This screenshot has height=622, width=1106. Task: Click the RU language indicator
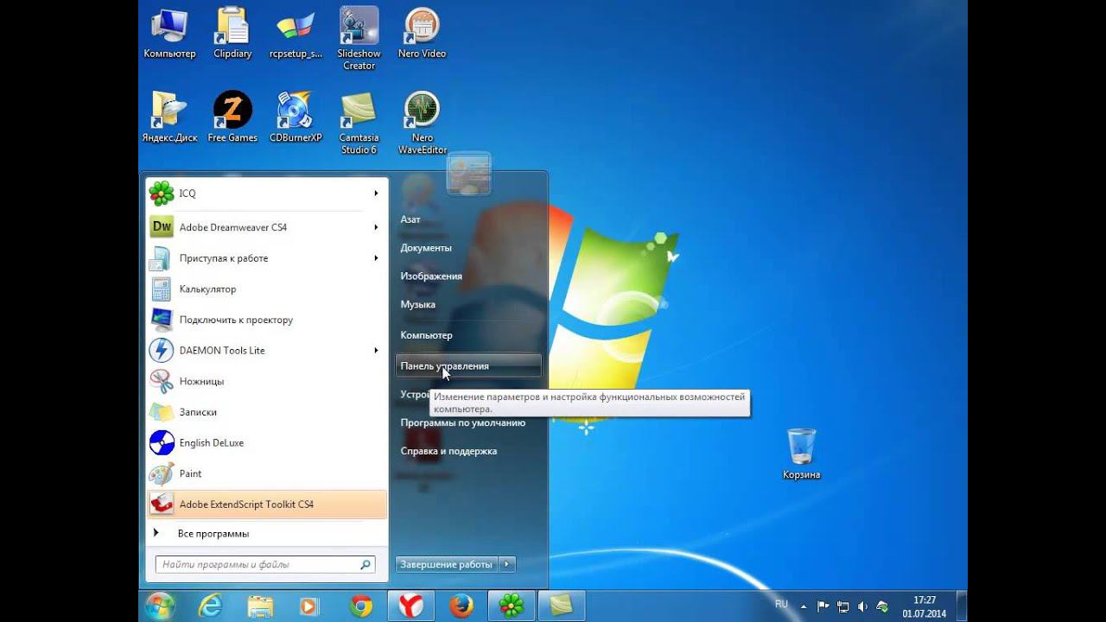(x=781, y=605)
